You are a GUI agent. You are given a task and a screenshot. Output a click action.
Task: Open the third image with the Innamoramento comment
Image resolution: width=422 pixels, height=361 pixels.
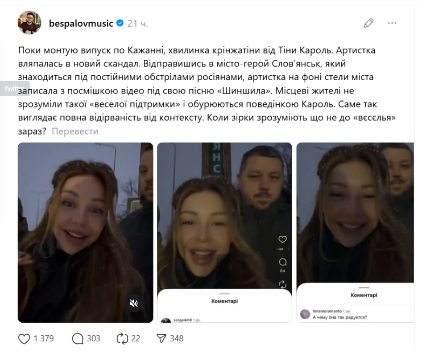click(x=355, y=233)
